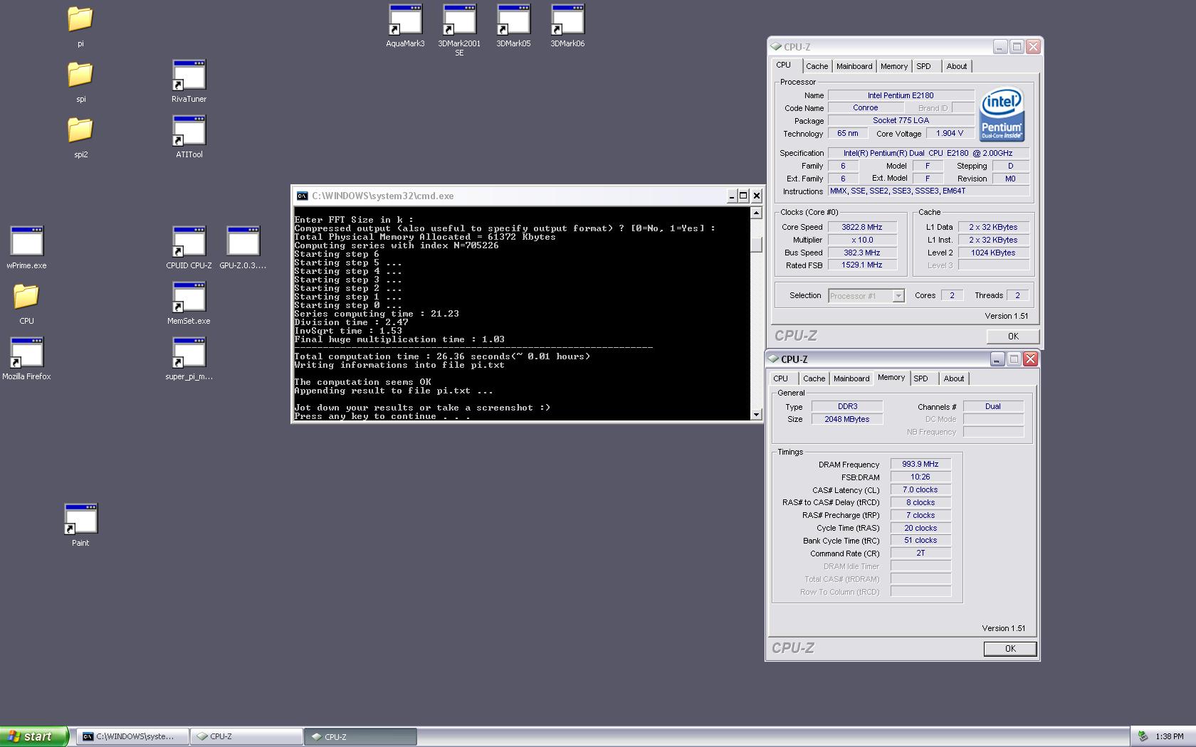
Task: Click memory Size 2048 MBytes field
Action: click(847, 419)
